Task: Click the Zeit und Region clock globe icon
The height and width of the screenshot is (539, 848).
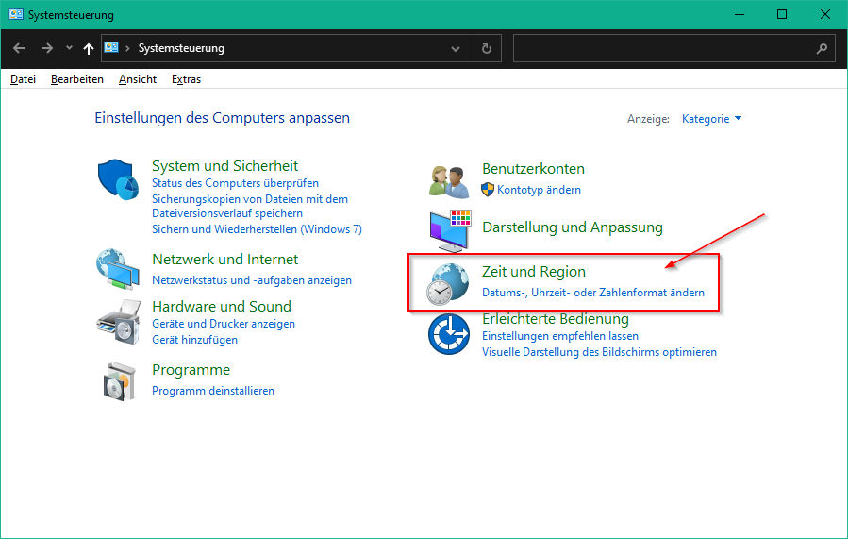Action: coord(447,284)
